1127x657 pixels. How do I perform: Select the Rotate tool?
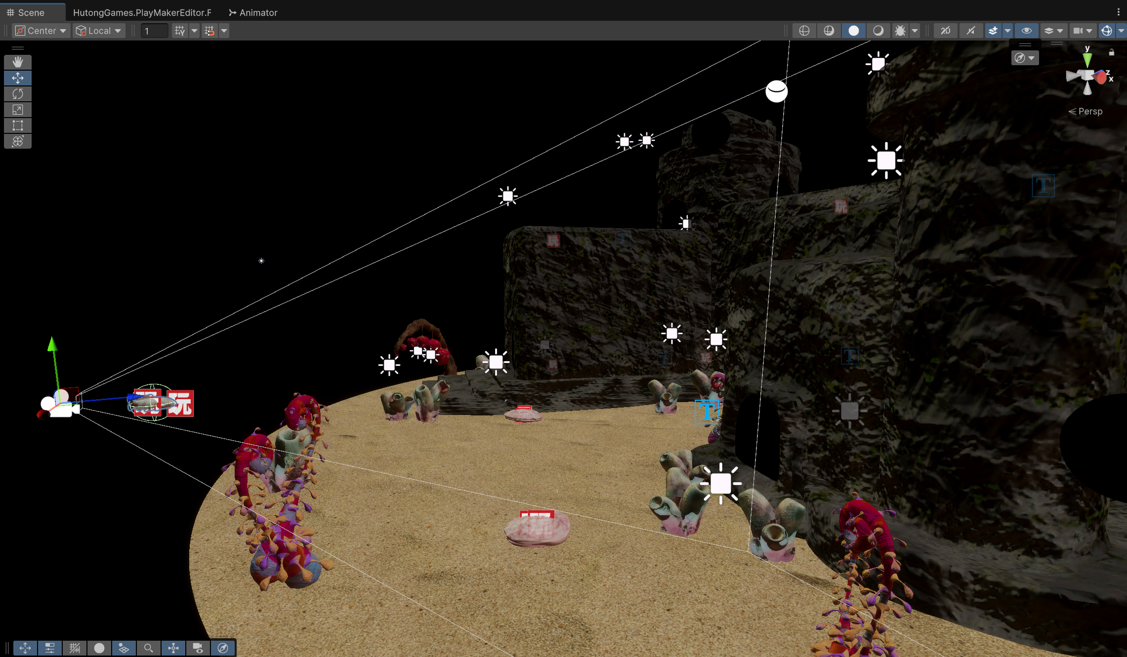click(18, 94)
